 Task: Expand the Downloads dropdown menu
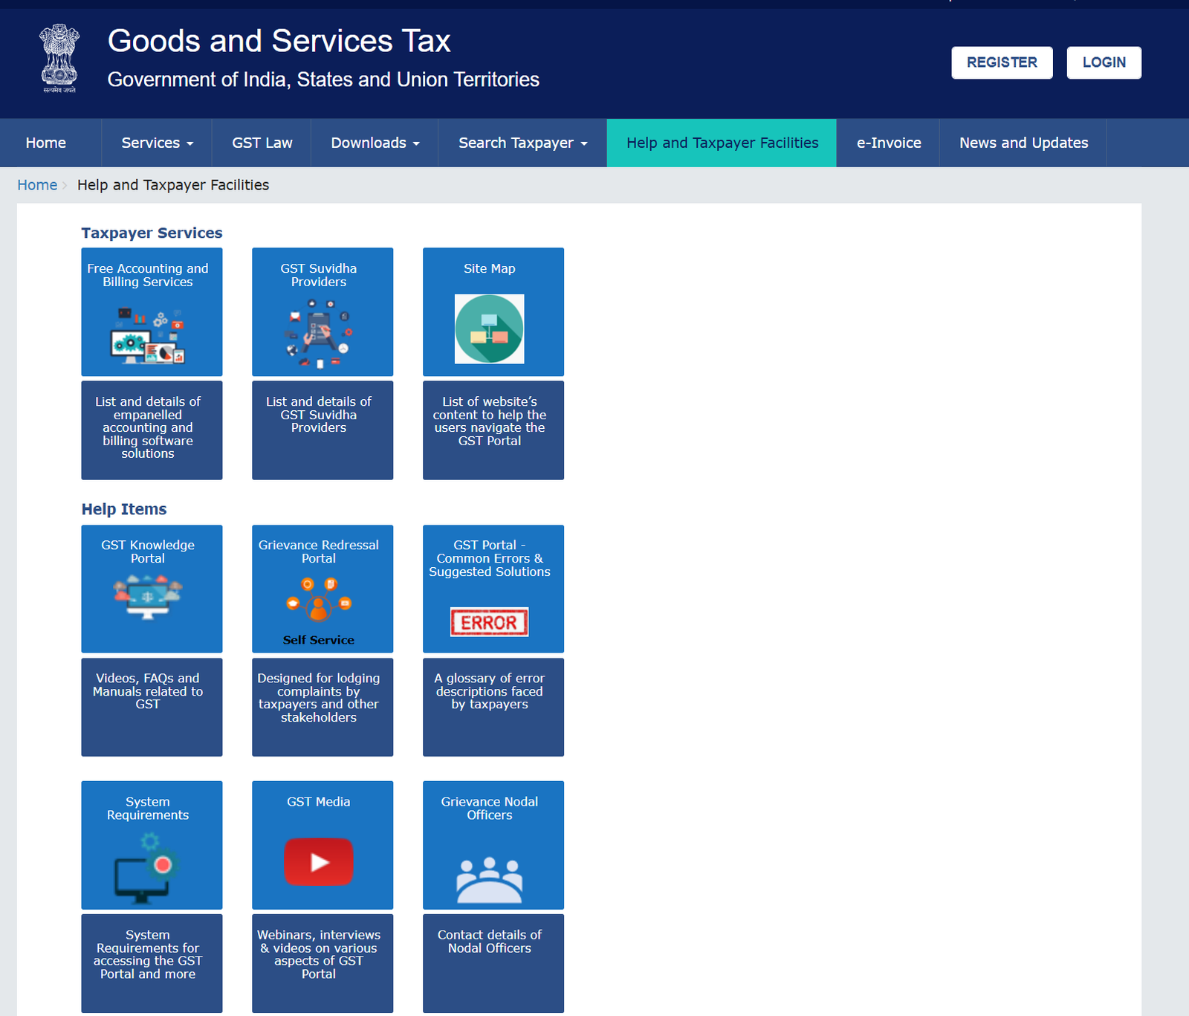(x=375, y=143)
